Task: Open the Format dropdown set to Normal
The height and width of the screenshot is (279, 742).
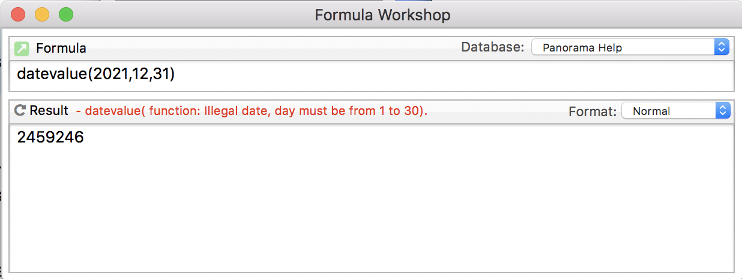Action: coord(675,111)
